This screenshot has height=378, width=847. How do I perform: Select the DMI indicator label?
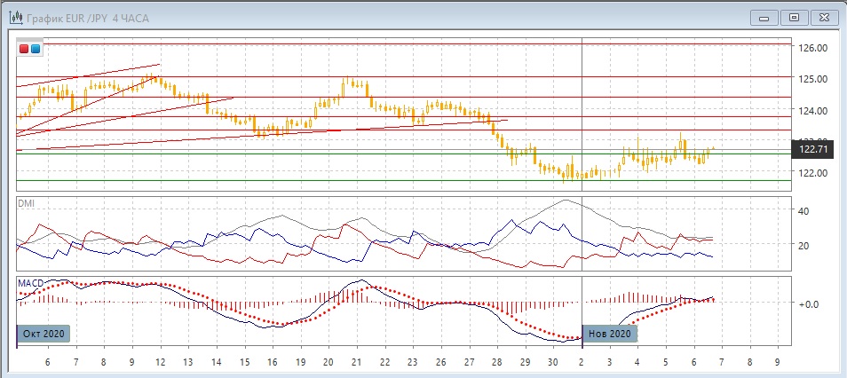pyautogui.click(x=28, y=203)
